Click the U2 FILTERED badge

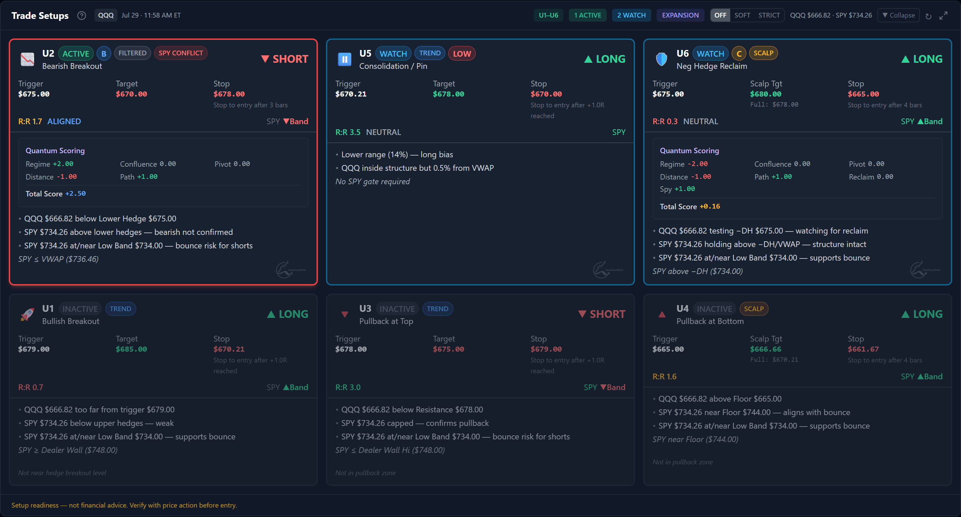(x=132, y=53)
